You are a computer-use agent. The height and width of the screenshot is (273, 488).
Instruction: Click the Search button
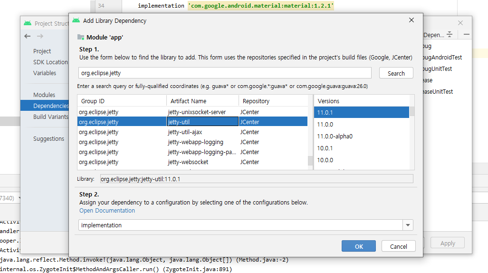tap(396, 73)
